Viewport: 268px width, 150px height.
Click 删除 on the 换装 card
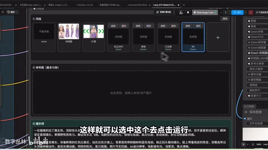(149, 26)
